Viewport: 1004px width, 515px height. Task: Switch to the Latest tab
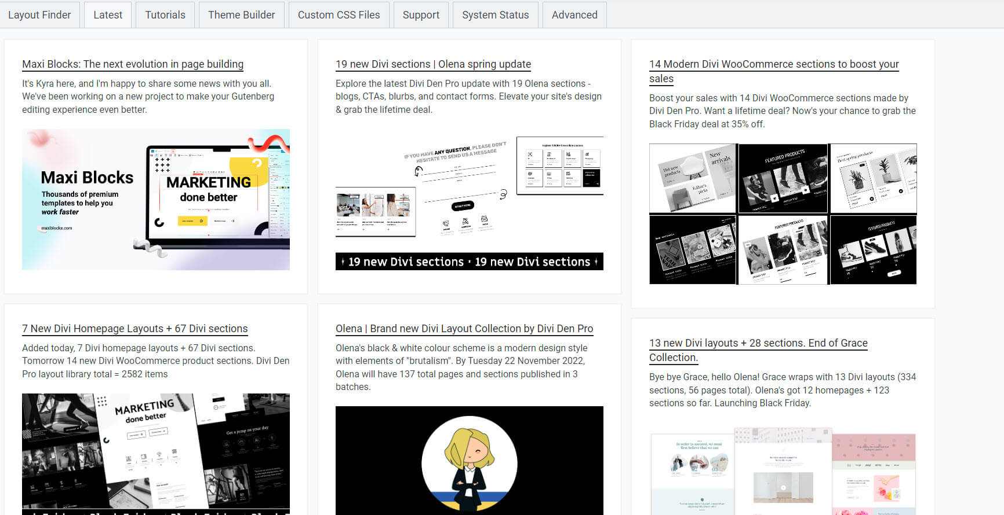[x=108, y=15]
